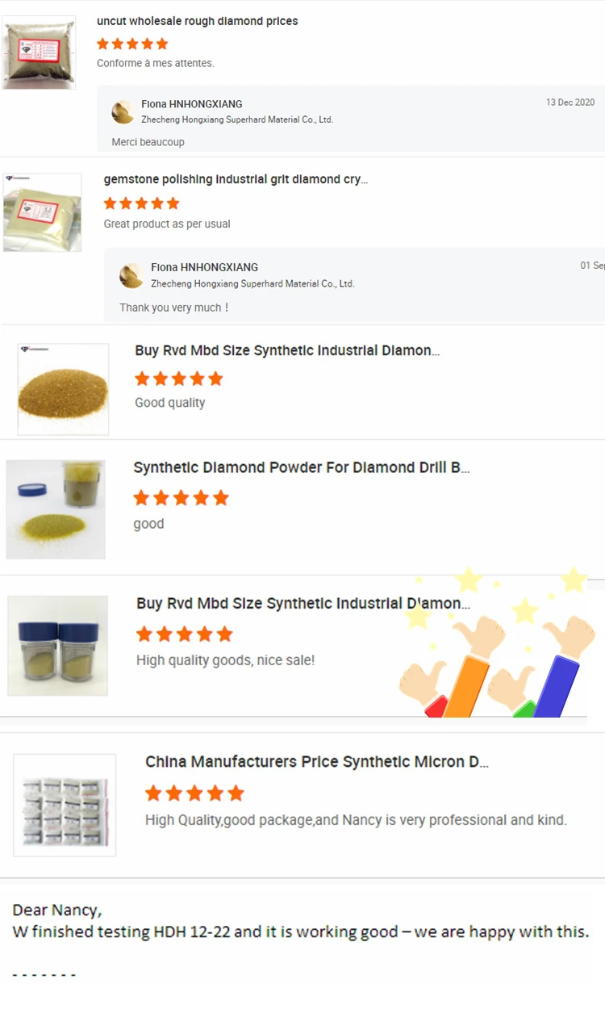The width and height of the screenshot is (605, 1009).
Task: Click the 13 Dec 2020 reply date
Action: point(570,103)
